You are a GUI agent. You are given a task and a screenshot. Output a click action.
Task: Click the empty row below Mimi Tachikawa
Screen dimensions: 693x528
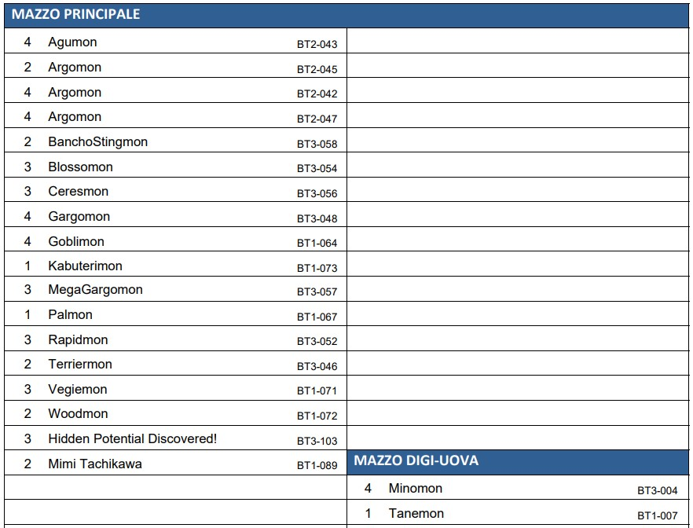(x=175, y=487)
